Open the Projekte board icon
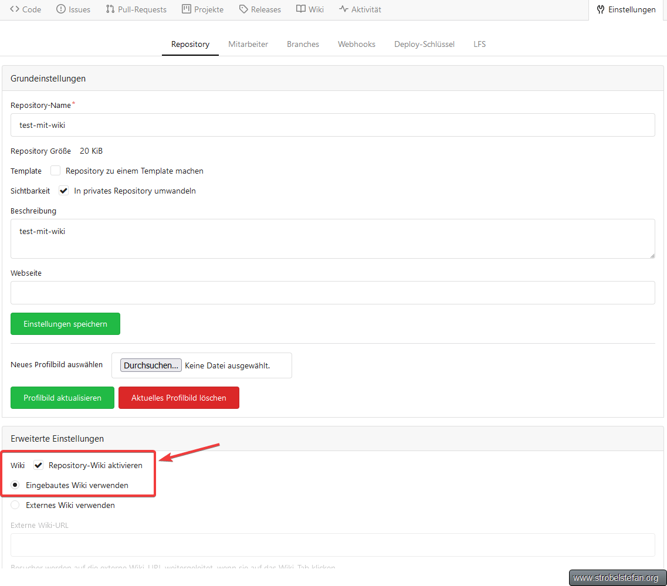Screen dimensions: 667x586 pos(187,9)
